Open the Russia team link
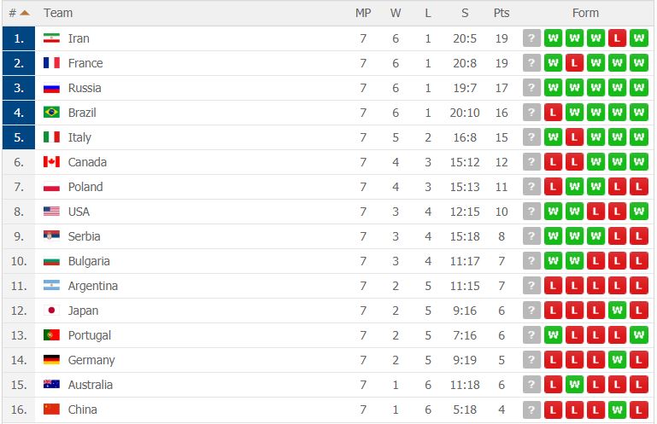Viewport: 657px width, 424px height. 85,88
